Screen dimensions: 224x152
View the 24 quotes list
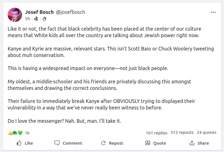coord(206,132)
